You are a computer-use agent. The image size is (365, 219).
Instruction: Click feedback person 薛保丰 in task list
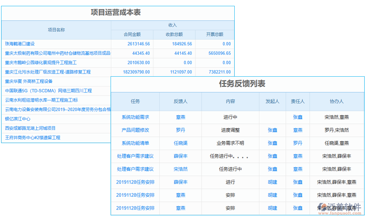point(180,156)
